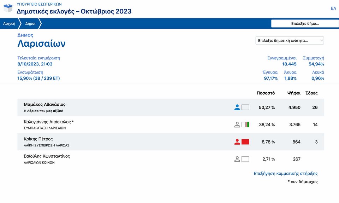Click the red party swatch for Κρίκης

(x=245, y=142)
